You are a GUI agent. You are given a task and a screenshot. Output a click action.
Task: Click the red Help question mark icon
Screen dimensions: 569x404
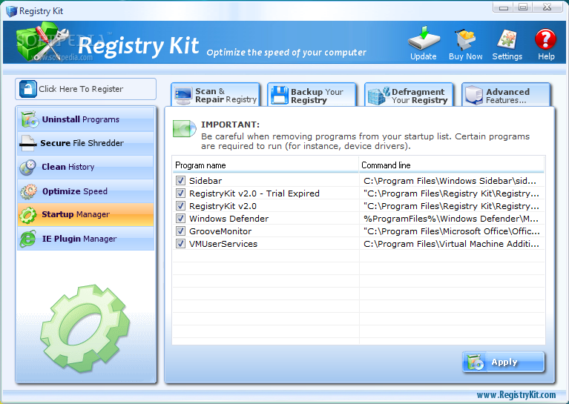click(545, 39)
